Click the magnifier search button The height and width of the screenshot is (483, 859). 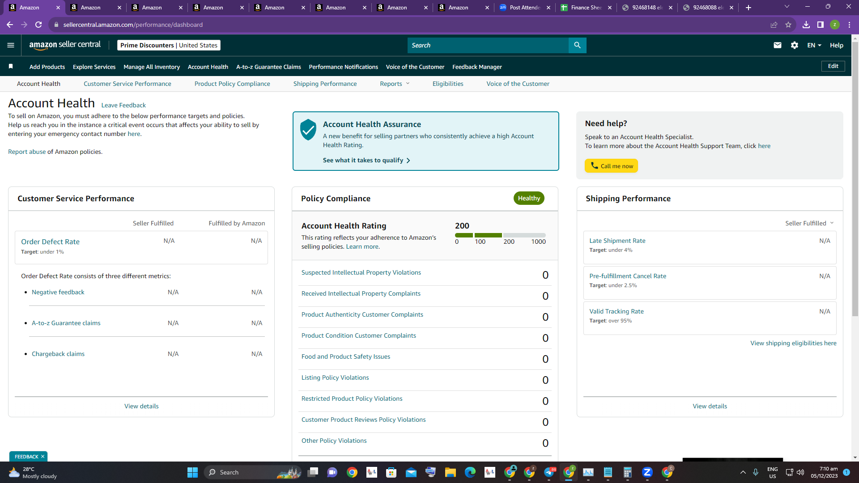(x=577, y=45)
